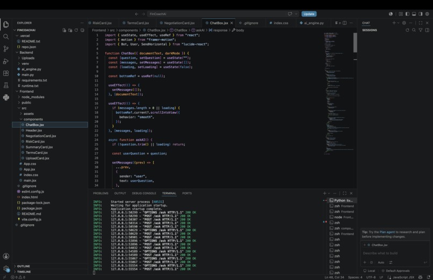This screenshot has height=280, width=433.
Task: Open the Python view in activity bar
Action: [6, 97]
